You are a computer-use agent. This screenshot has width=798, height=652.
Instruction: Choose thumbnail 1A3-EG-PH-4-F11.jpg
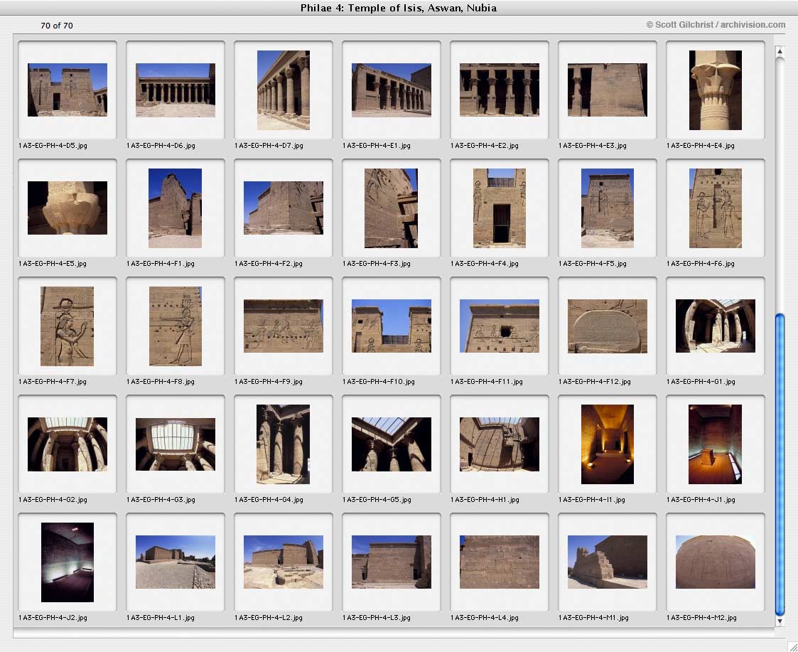pyautogui.click(x=500, y=326)
